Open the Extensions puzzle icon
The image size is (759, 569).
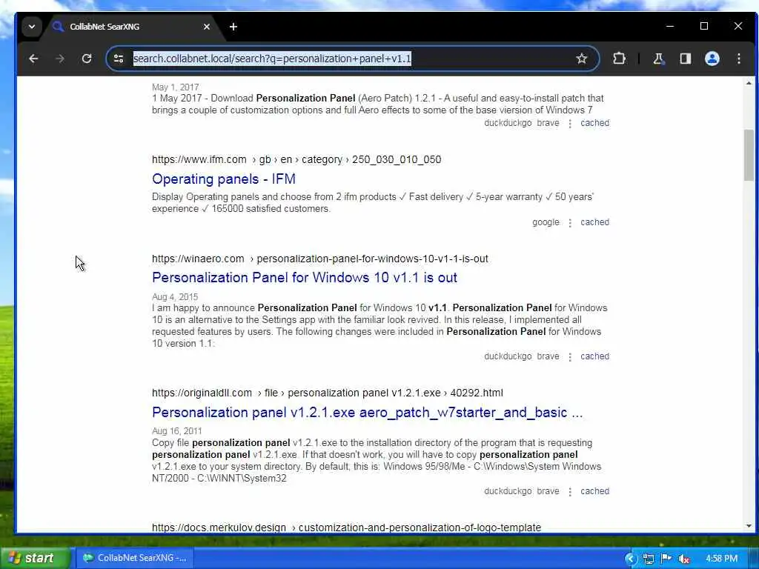point(619,59)
